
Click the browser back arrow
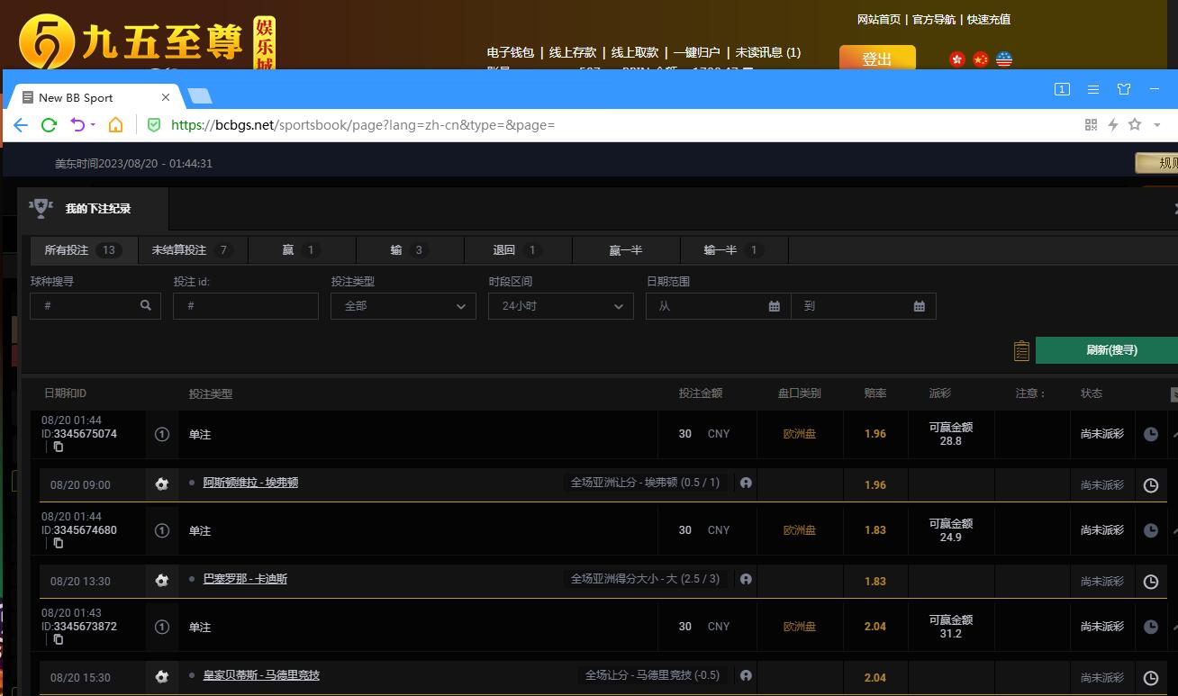(x=21, y=125)
